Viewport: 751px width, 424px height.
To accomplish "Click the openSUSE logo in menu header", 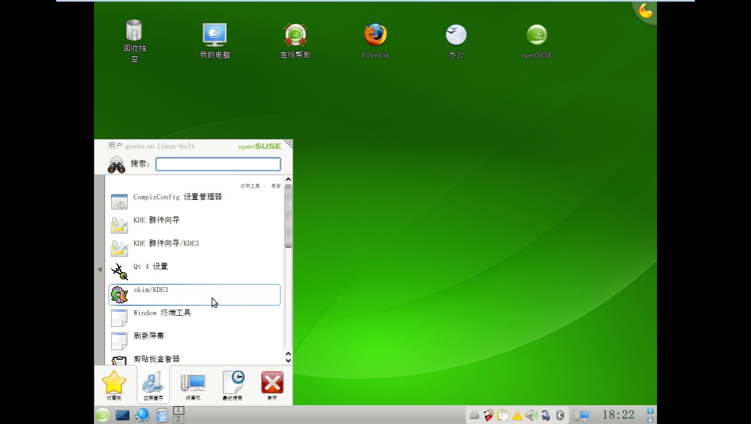I will point(260,146).
